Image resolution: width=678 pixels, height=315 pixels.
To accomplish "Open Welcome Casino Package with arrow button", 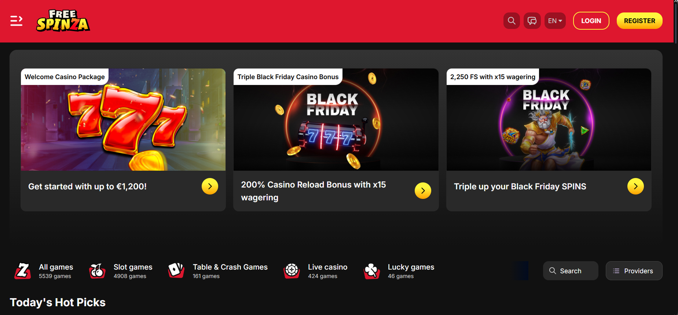I will [210, 186].
